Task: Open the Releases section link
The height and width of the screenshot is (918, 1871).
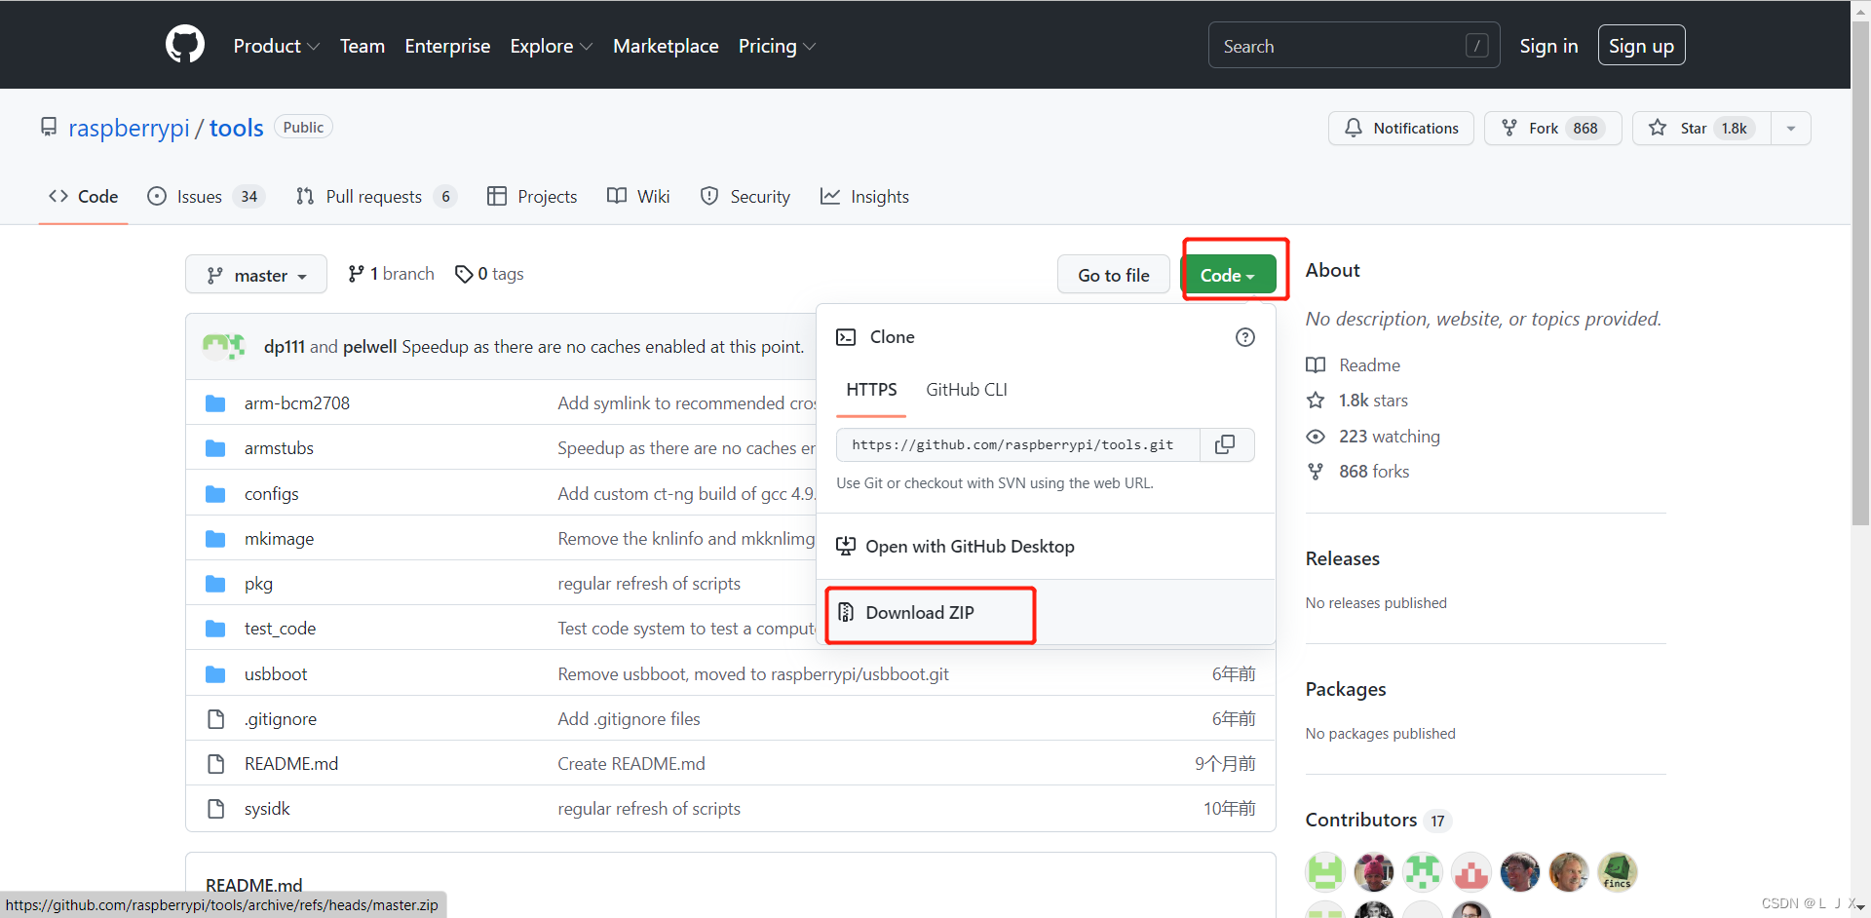Action: 1343,558
